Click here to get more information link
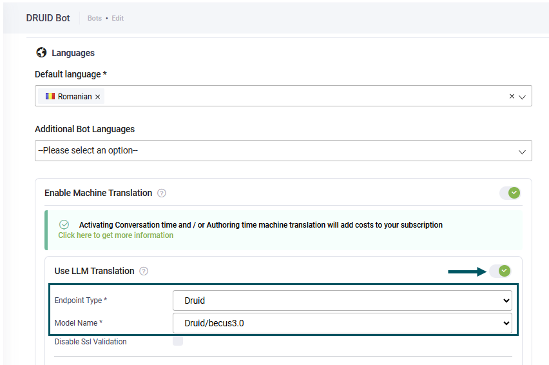Screen dimensions: 549x365 tap(116, 235)
